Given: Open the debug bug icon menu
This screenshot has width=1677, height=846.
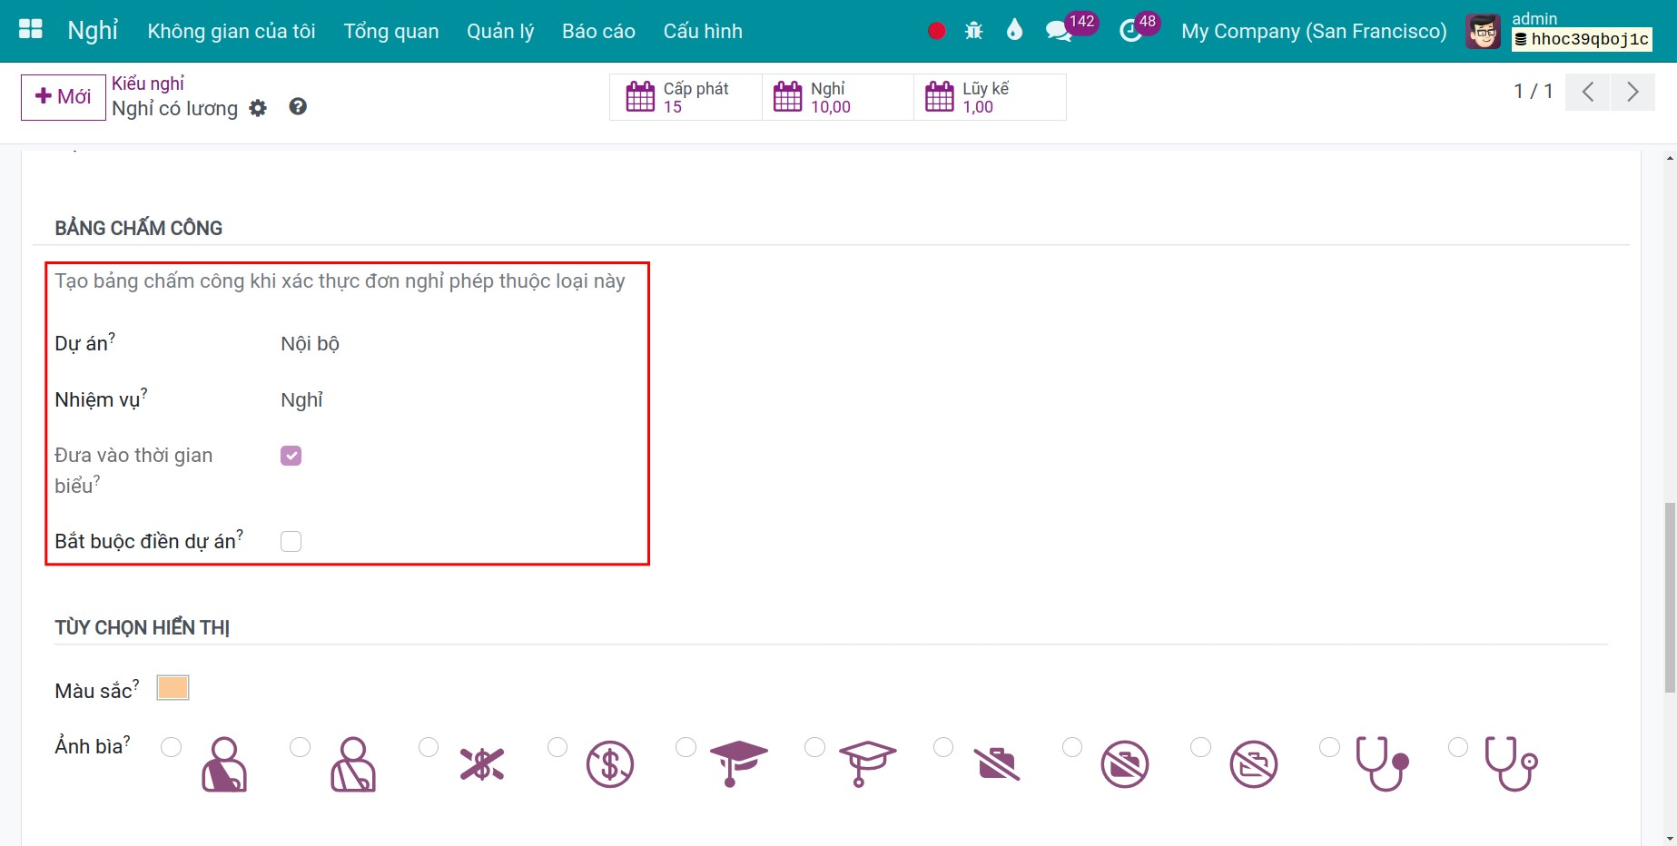Looking at the screenshot, I should click(x=974, y=31).
